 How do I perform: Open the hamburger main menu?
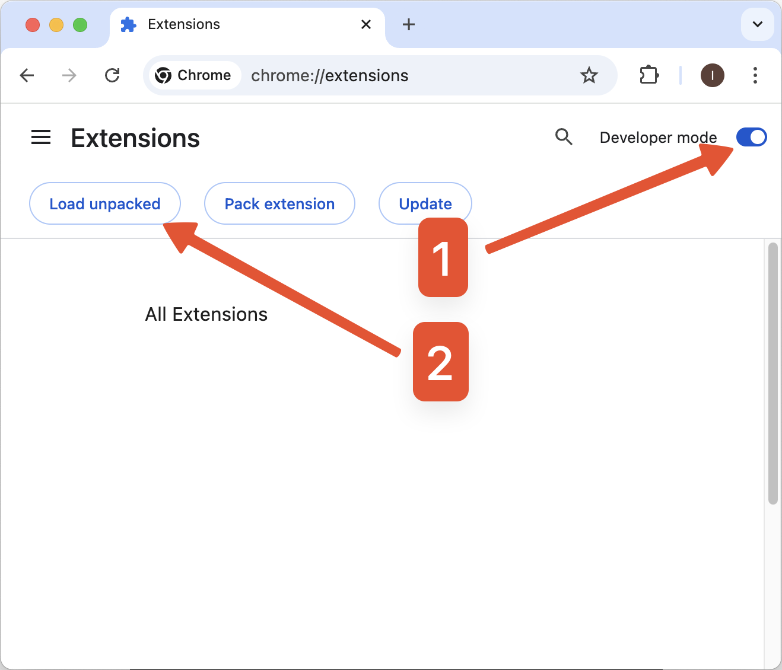[x=41, y=138]
